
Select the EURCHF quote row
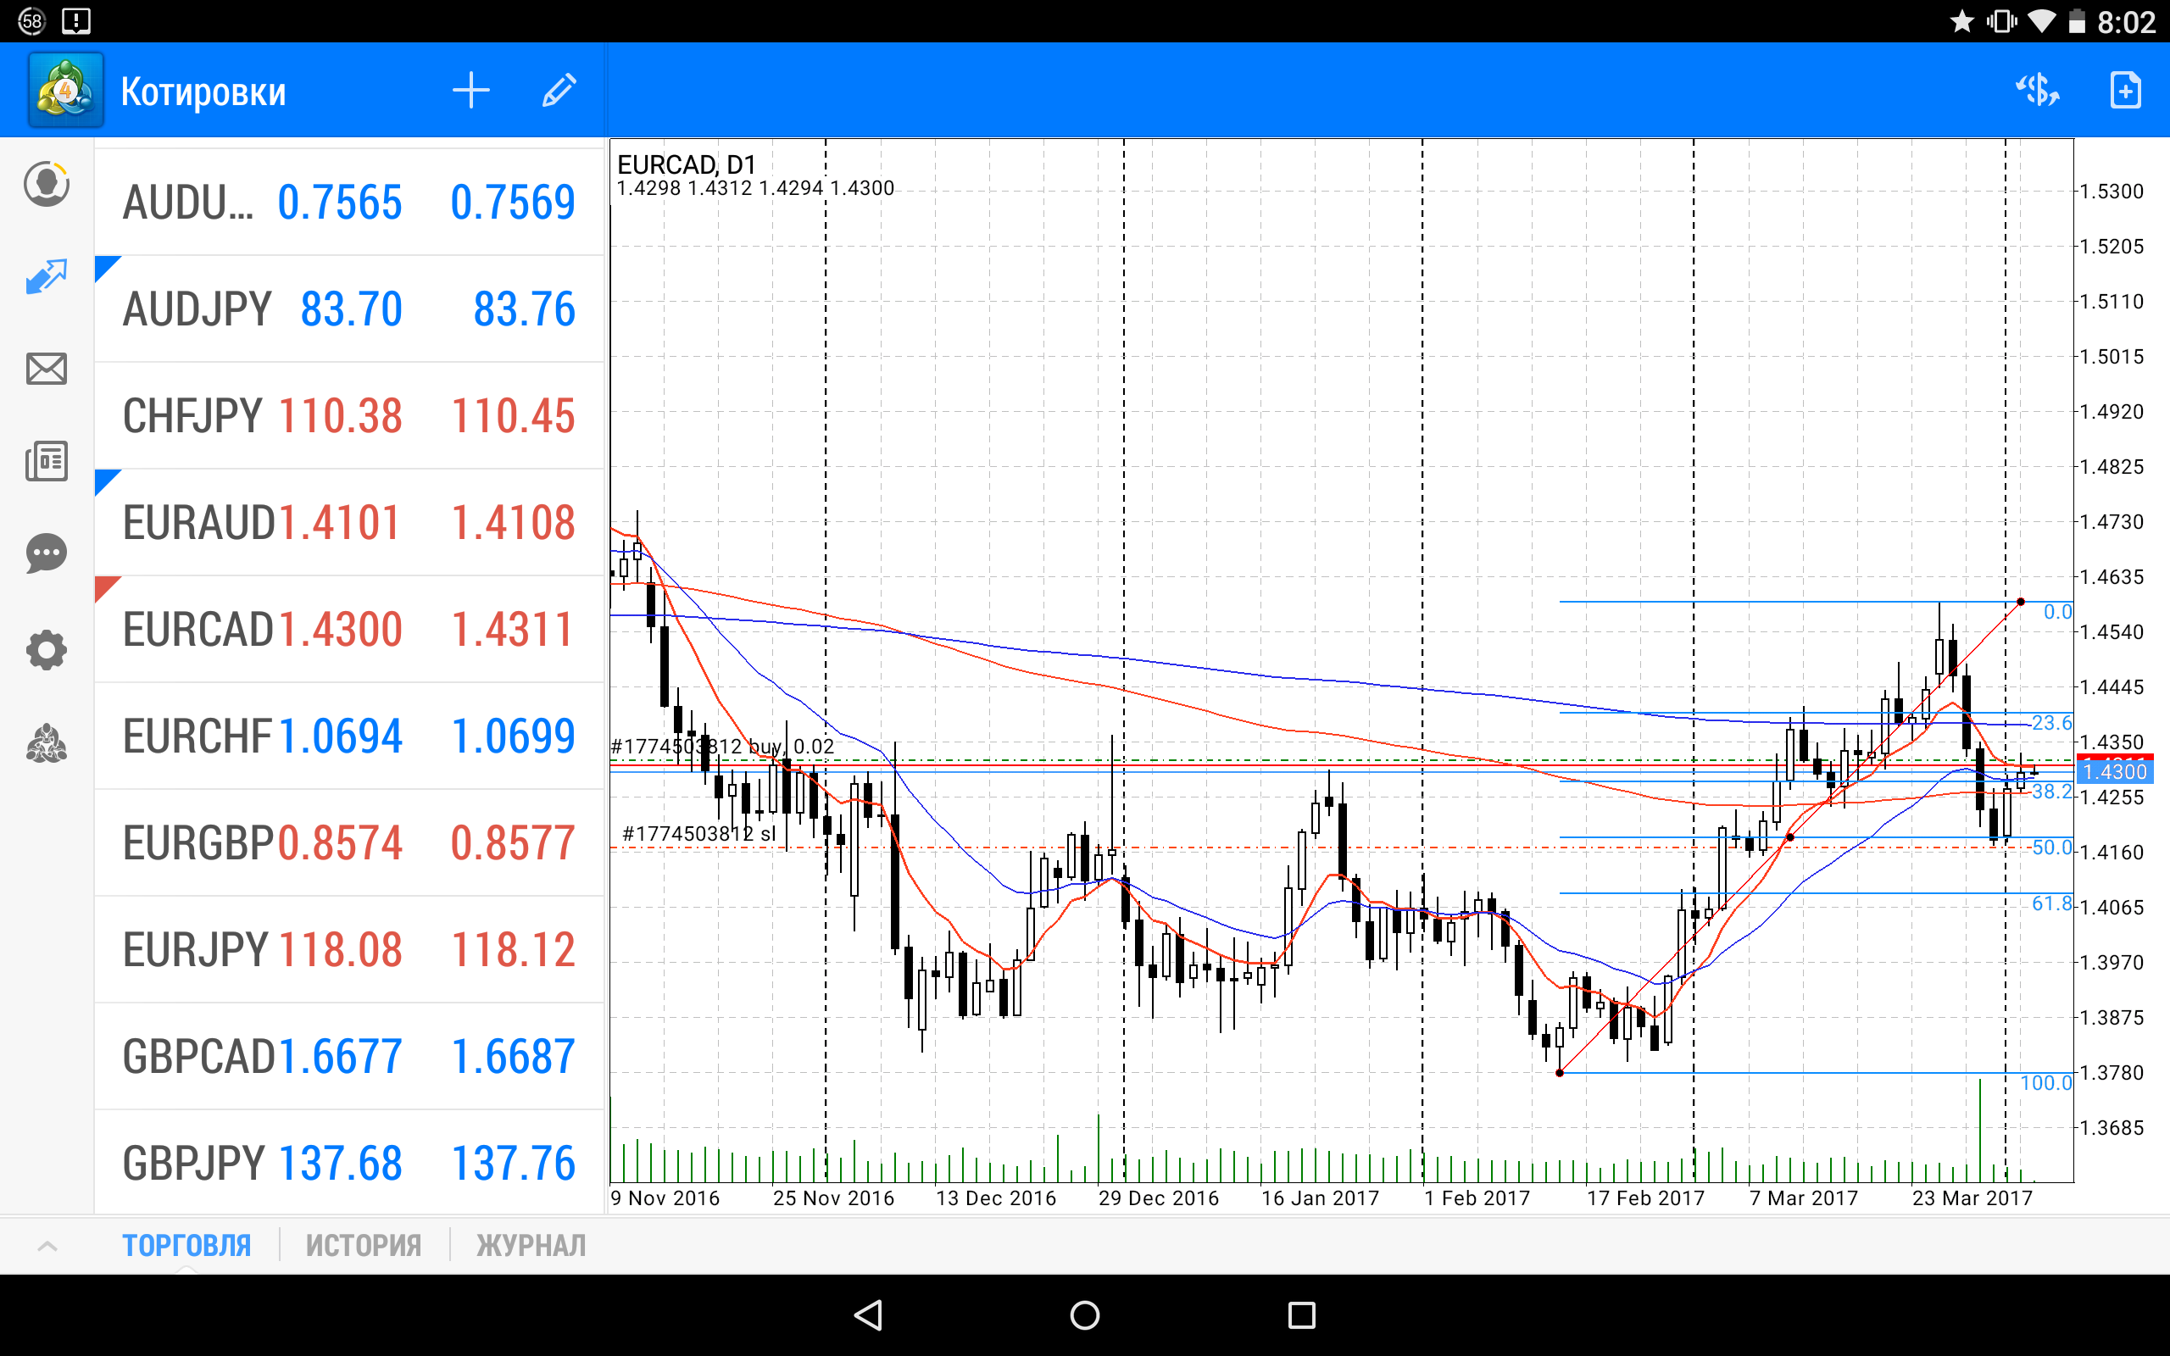(350, 736)
